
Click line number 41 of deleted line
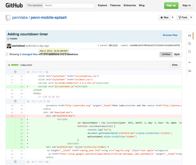click(12, 116)
